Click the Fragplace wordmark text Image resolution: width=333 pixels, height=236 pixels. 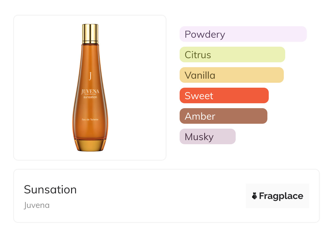coord(281,196)
